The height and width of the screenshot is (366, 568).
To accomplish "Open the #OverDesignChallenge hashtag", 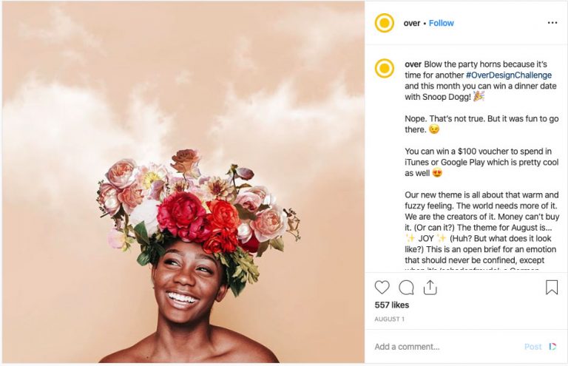I will (x=508, y=75).
